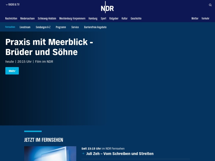The image size is (215, 161).
Task: Click 'Seit 23:15 Uhr im NDR Fernsehen' text
Action: pyautogui.click(x=103, y=149)
